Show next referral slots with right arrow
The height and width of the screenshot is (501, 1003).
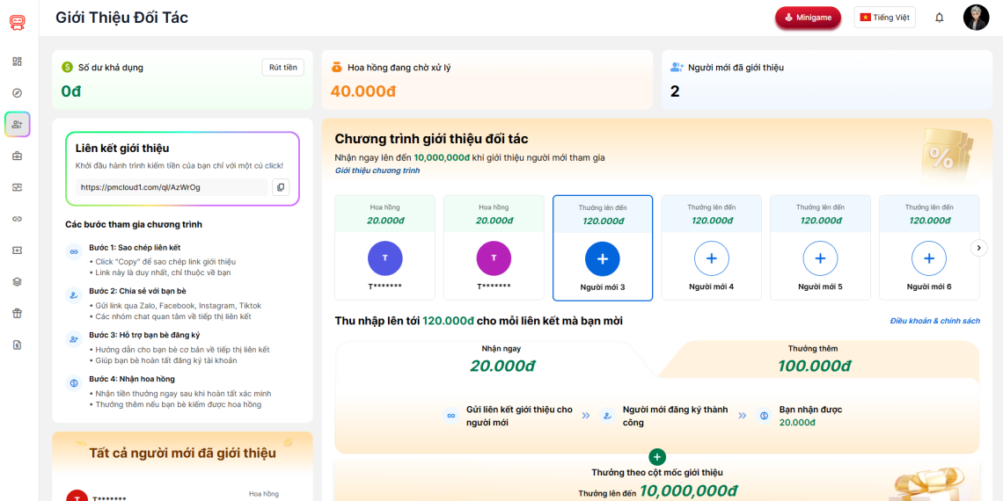[x=979, y=249]
